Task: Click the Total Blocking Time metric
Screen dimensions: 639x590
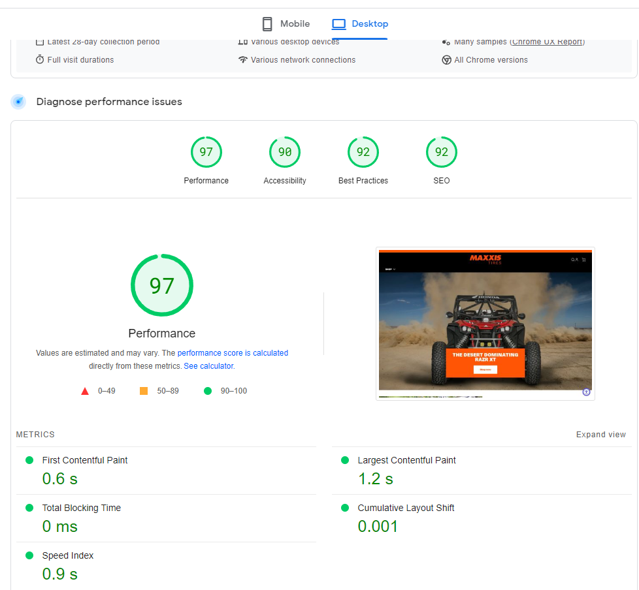Action: point(81,508)
